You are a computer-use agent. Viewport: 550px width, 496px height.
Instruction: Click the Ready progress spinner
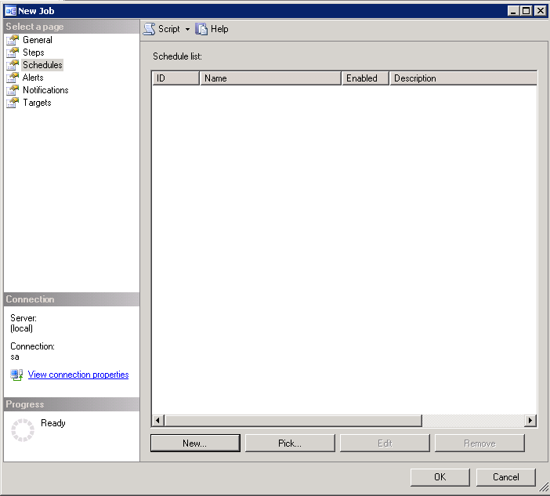(23, 429)
